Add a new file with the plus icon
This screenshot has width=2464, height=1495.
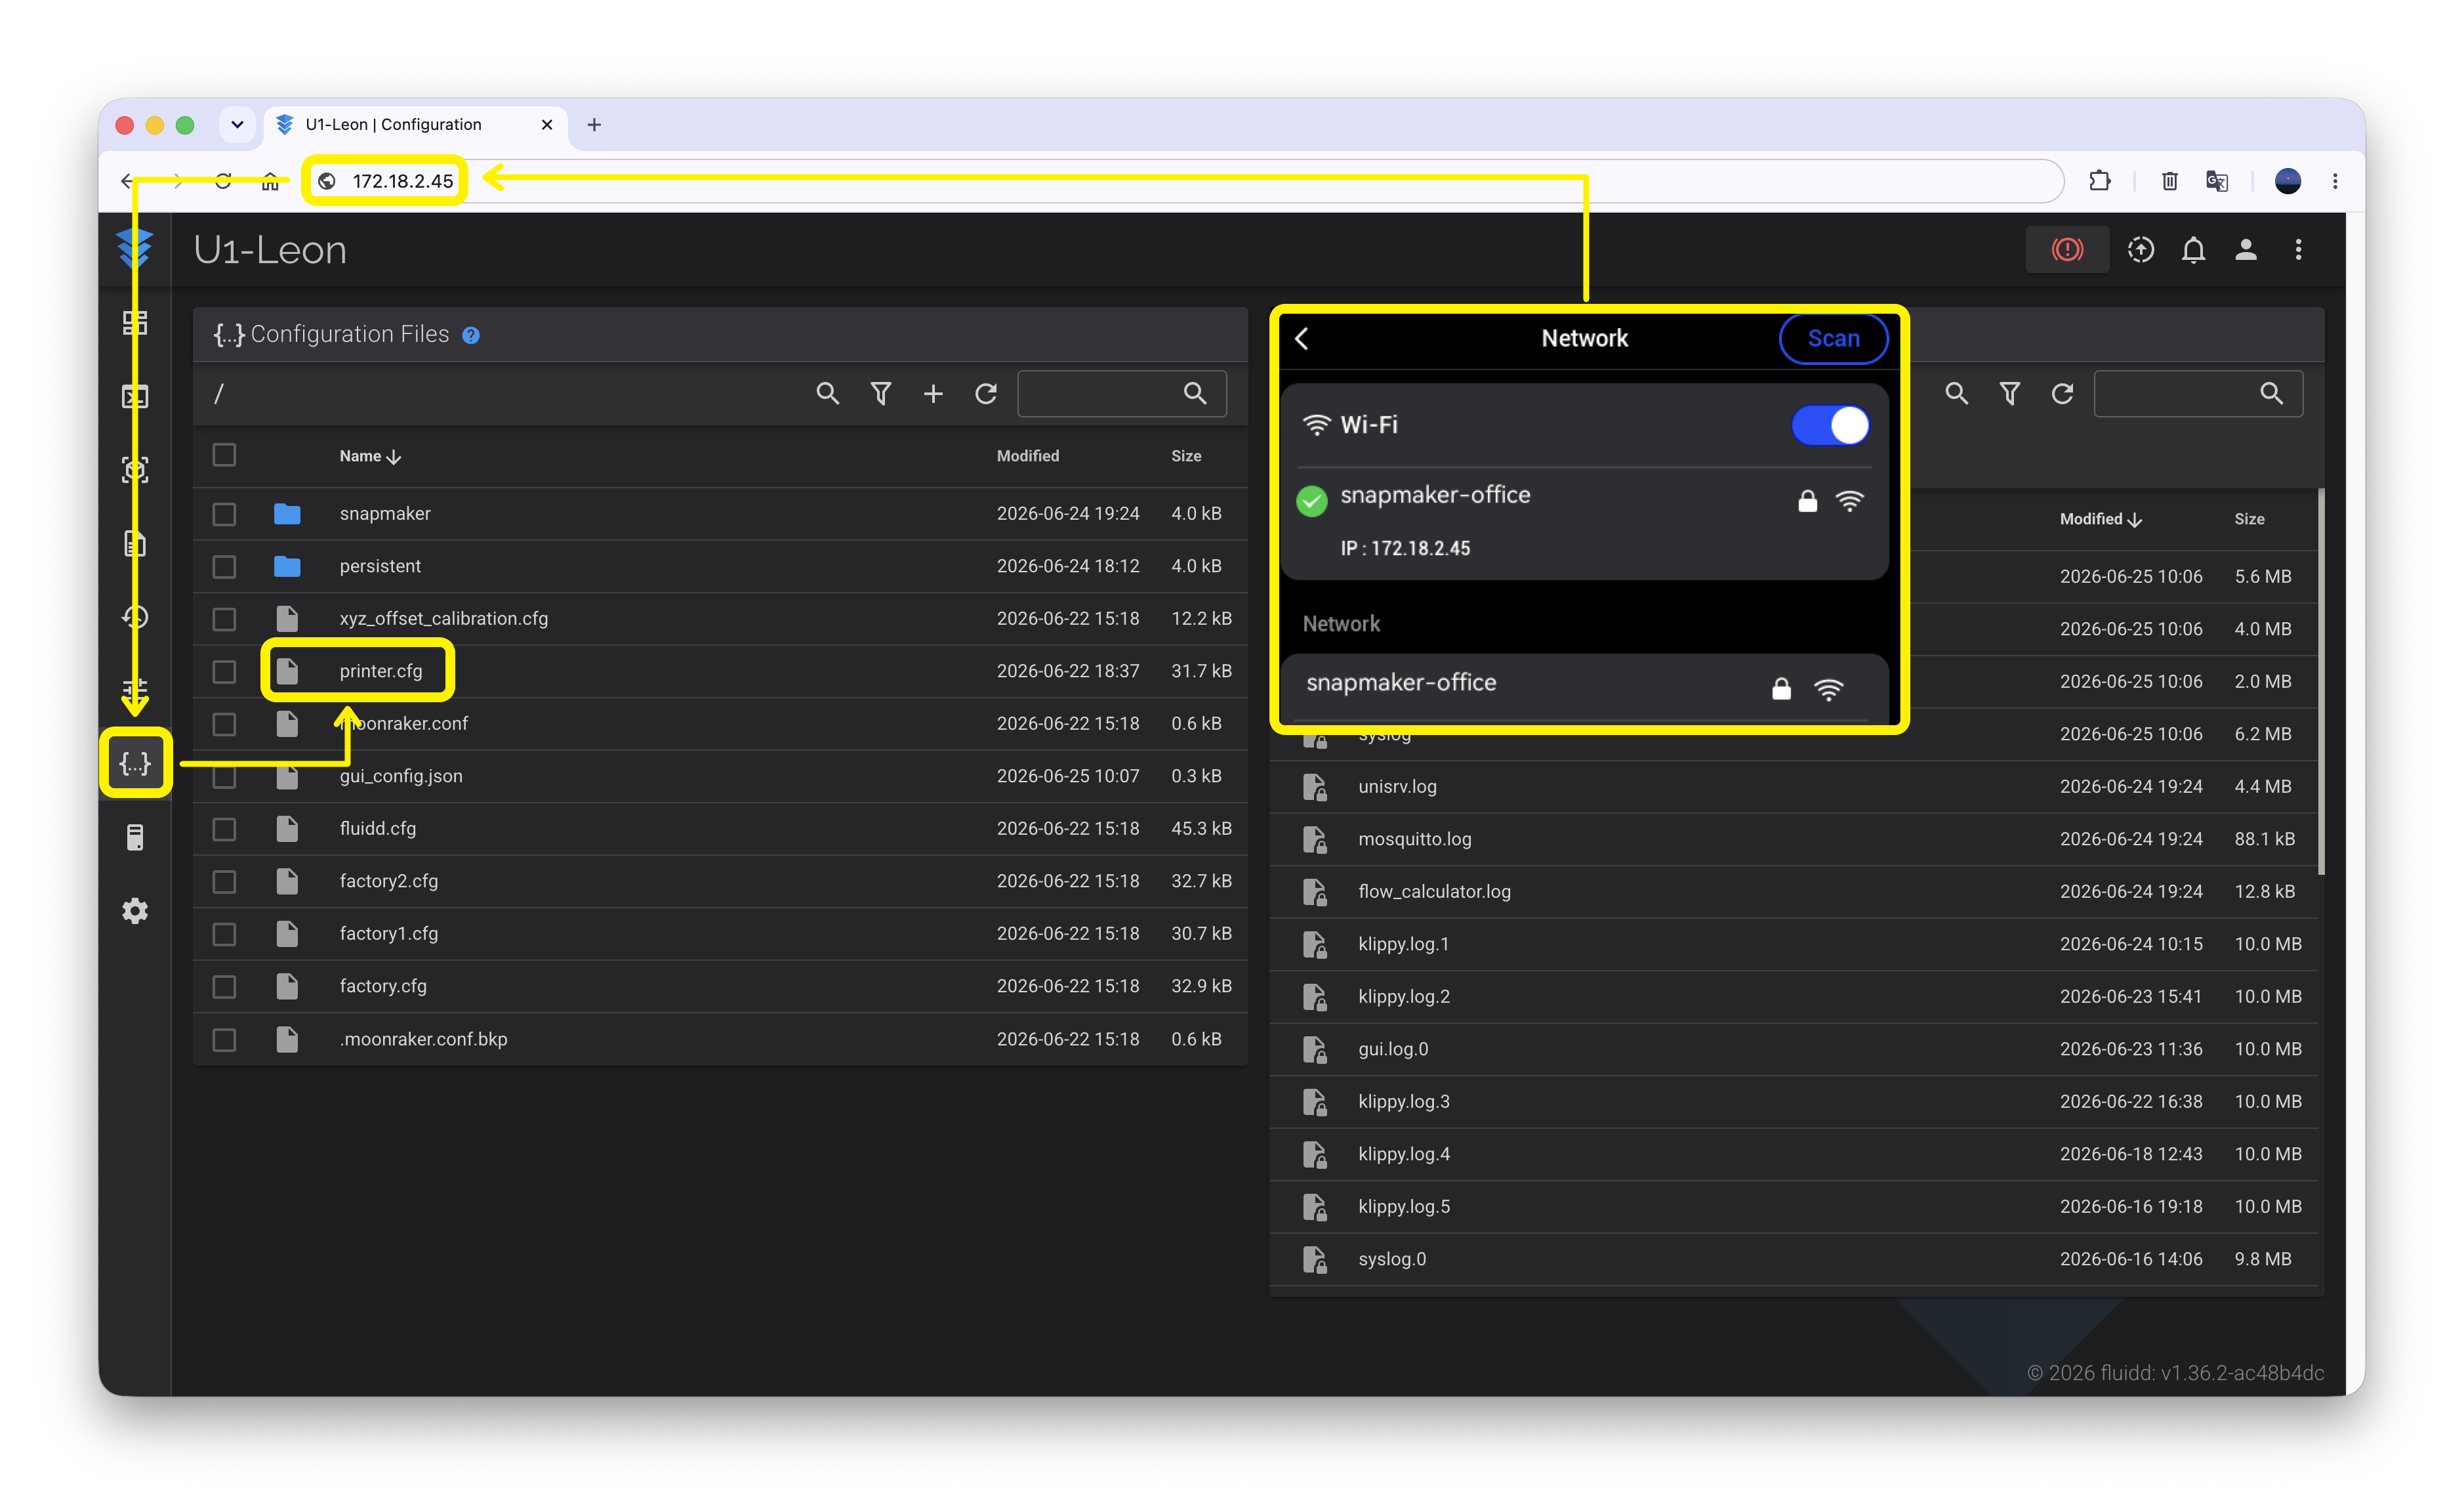(933, 393)
